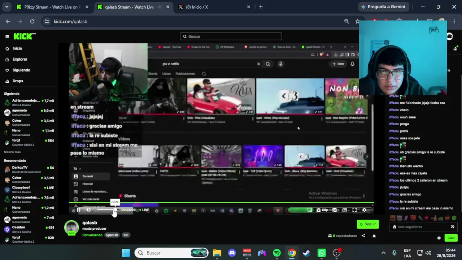This screenshot has width=462, height=260.
Task: Open DarkozTV recommended channel
Action: [x=29, y=169]
